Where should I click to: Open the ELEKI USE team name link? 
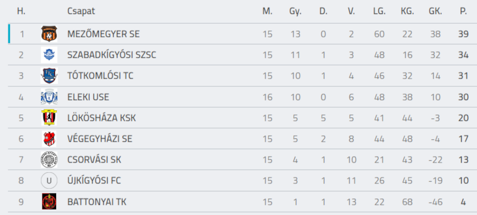tap(88, 97)
